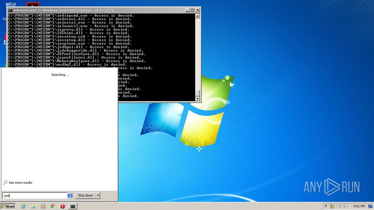Click the Searching... status text

pyautogui.click(x=60, y=75)
